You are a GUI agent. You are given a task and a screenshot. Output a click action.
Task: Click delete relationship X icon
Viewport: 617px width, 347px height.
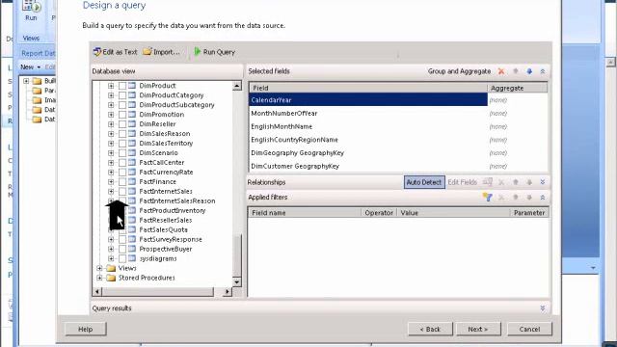501,182
